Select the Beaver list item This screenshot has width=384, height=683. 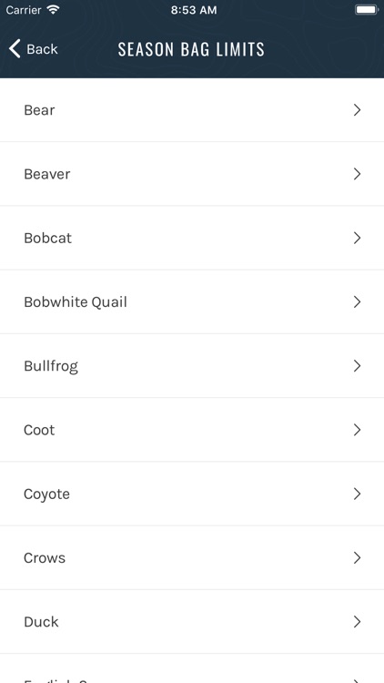192,174
